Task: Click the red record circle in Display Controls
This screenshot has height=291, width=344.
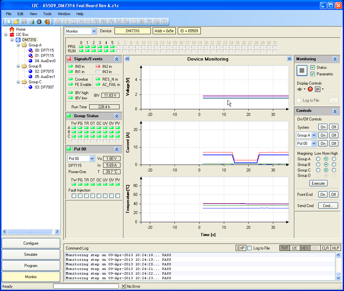Action: 310,89
